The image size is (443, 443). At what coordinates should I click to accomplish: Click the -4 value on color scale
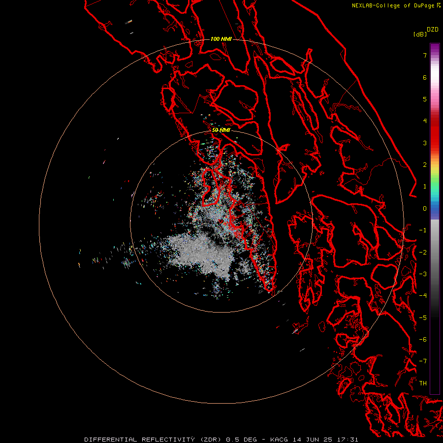423,296
